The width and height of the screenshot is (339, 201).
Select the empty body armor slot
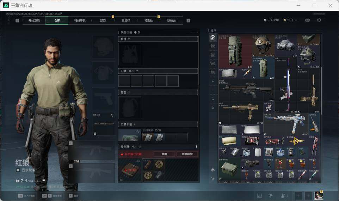(x=104, y=73)
